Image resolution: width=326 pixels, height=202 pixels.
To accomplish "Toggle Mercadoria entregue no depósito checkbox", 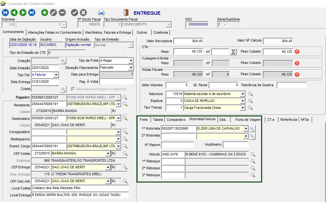I will 73,89.
